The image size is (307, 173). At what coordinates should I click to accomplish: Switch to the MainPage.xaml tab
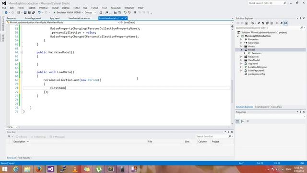(33, 18)
